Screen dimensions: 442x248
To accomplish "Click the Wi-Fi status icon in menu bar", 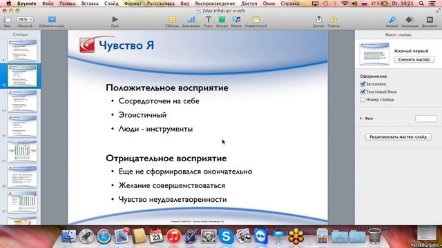I will pos(345,3).
